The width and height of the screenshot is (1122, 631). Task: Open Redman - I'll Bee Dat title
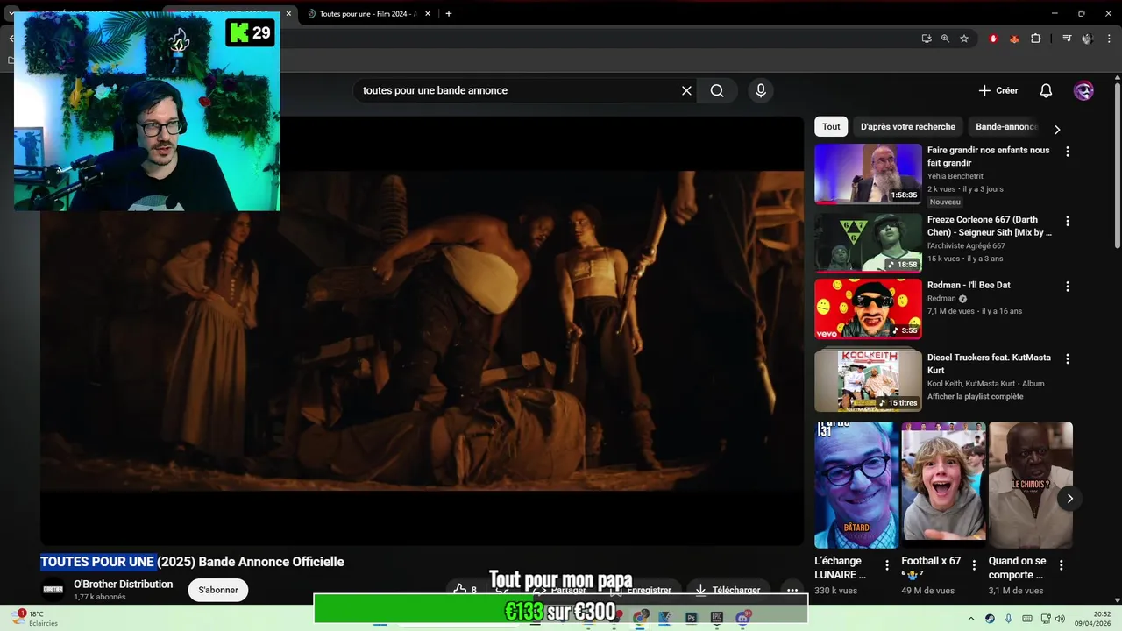969,285
